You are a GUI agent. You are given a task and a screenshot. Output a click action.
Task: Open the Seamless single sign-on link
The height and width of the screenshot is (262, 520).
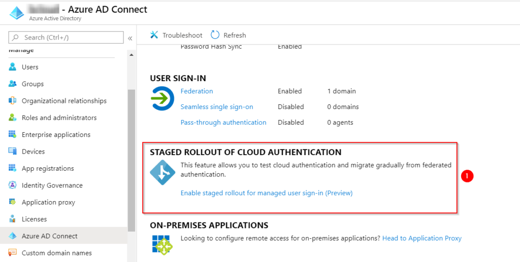point(217,107)
